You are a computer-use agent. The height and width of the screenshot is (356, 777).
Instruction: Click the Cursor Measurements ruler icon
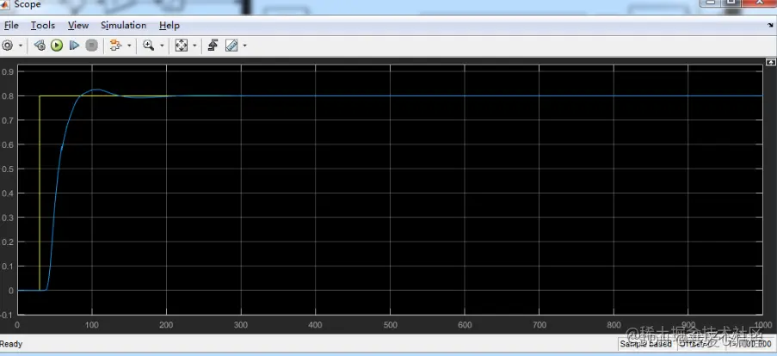(231, 46)
